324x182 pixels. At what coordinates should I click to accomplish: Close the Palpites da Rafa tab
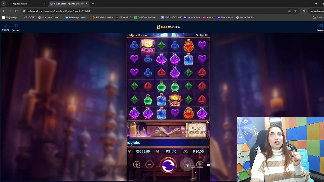(45, 4)
